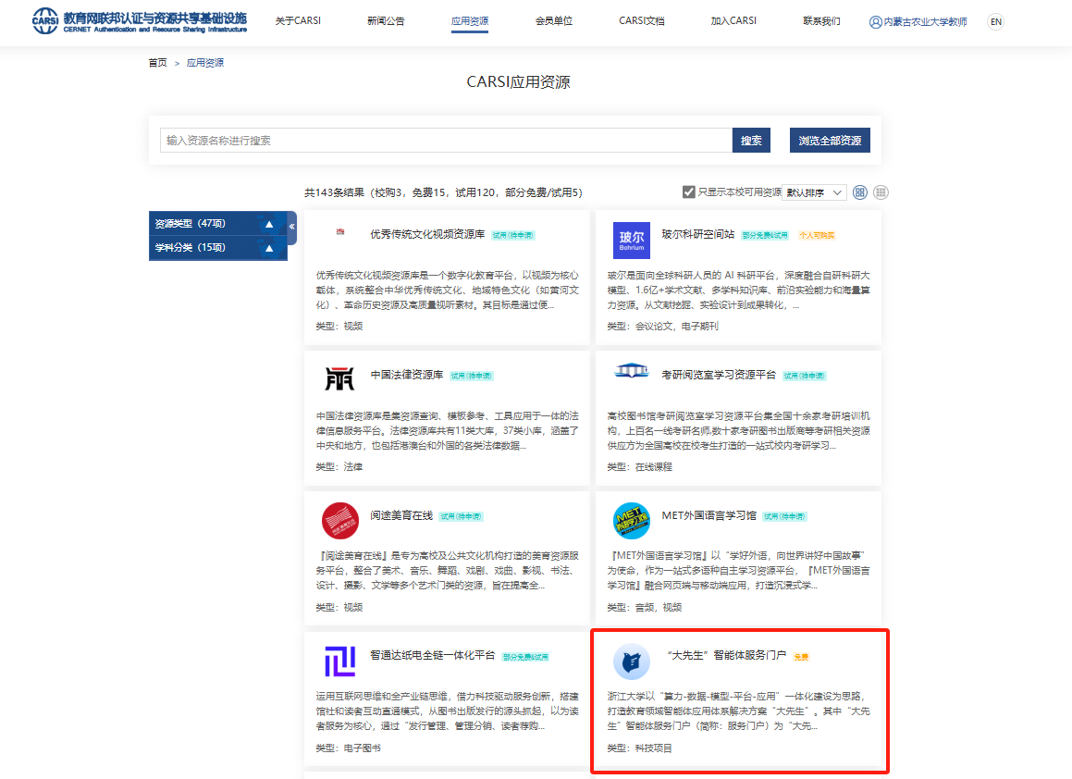
Task: Open 考研阅览室学习资源平台 title link
Action: coord(719,375)
